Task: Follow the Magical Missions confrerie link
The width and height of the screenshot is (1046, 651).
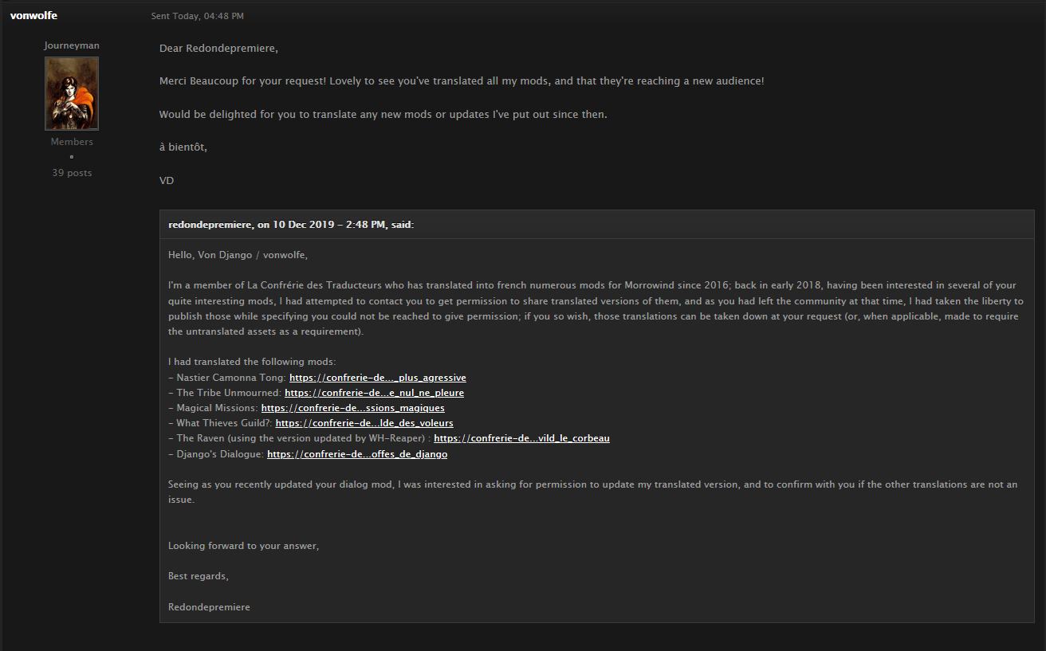Action: (353, 408)
